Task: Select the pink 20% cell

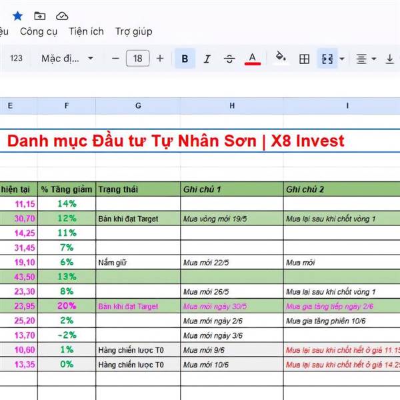Action: 67,306
